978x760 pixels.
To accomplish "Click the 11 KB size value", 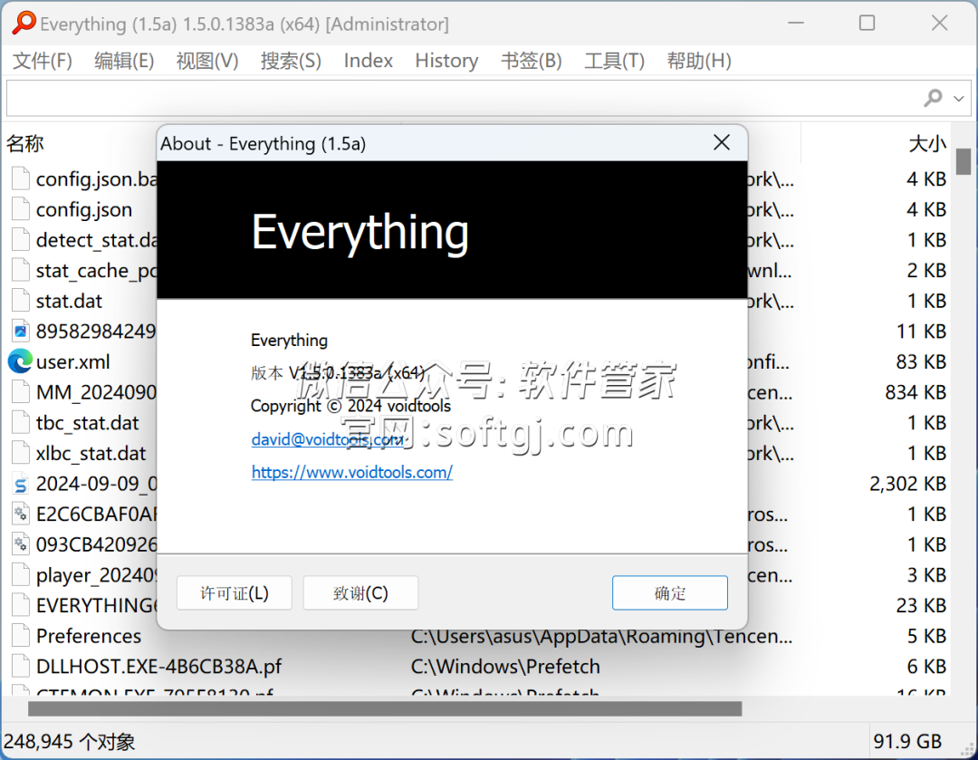I will (x=921, y=332).
